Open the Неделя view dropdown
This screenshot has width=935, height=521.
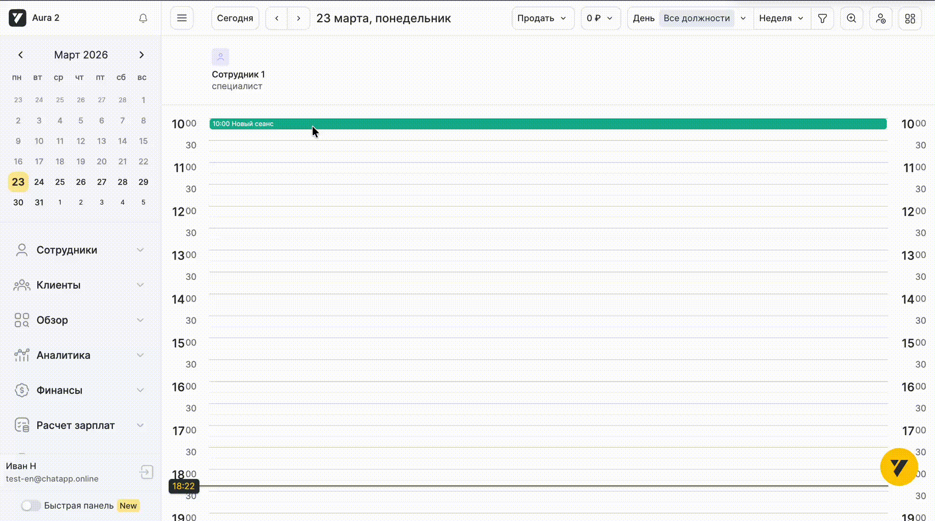pos(781,18)
